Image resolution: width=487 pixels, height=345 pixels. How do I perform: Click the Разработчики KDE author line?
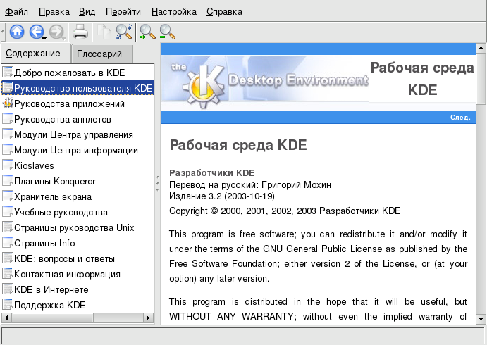pos(212,172)
